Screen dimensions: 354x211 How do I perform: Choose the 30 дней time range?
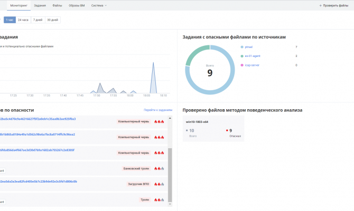pyautogui.click(x=52, y=20)
